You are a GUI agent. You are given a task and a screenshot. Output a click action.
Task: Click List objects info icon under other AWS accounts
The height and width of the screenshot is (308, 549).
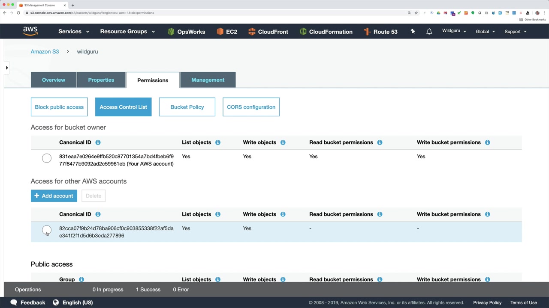tap(218, 214)
